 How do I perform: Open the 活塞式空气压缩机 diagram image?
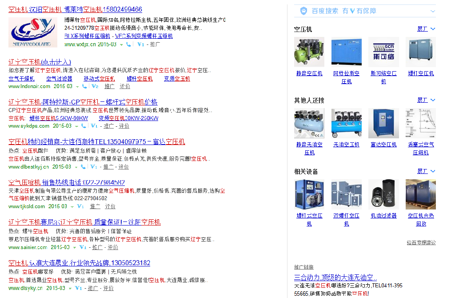(x=421, y=123)
